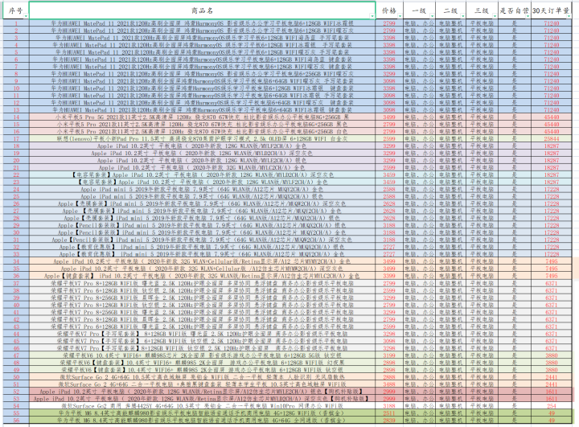Select the 价格 header cell
579x427 pixels.
click(x=389, y=10)
